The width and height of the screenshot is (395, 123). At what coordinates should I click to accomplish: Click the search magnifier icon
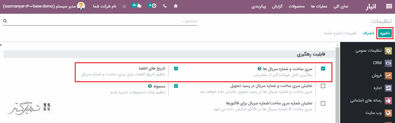(x=5, y=21)
